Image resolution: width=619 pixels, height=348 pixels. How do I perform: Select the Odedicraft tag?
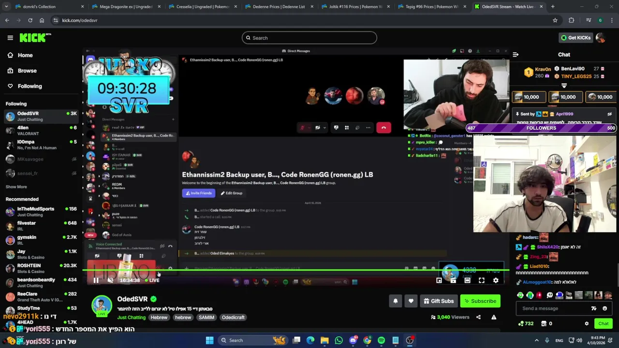233,318
